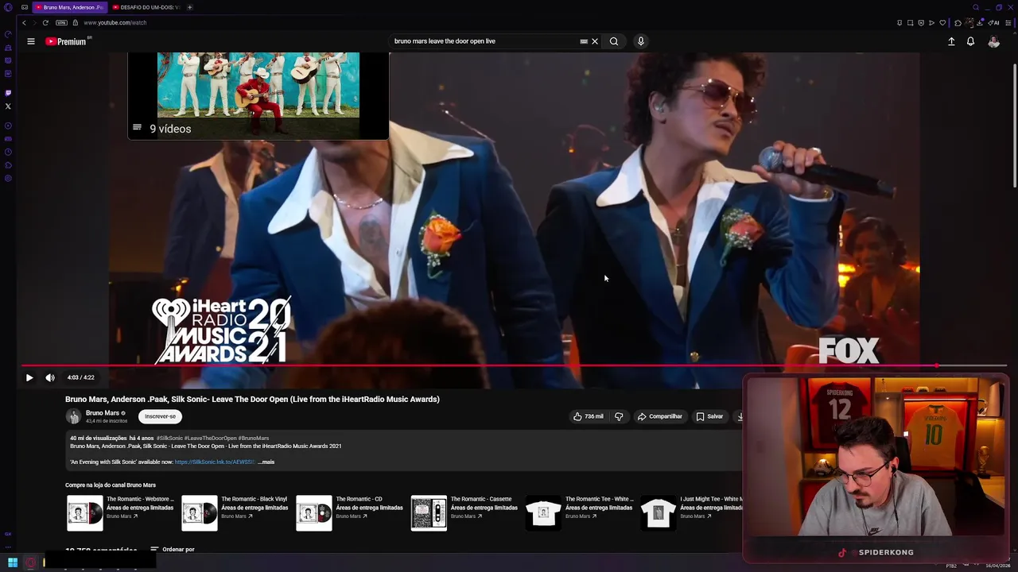
Task: Dislike the video with thumbs-down
Action: coord(619,416)
